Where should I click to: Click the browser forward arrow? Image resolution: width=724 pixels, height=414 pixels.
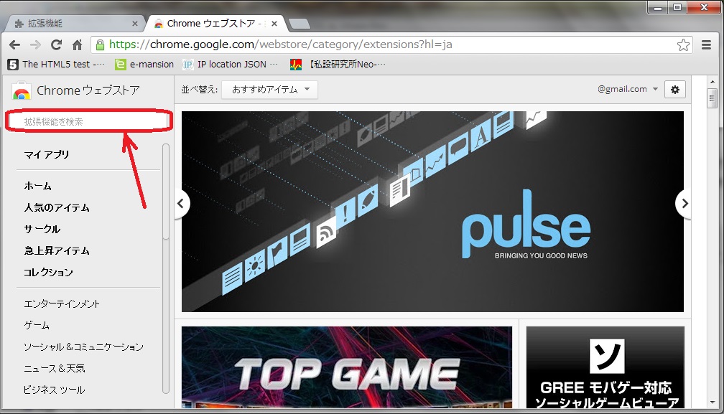pos(36,44)
